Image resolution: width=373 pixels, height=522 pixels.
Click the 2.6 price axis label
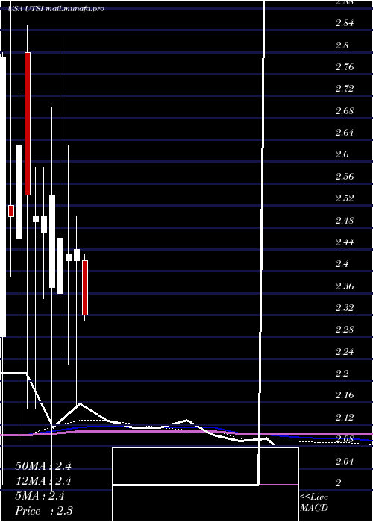click(x=342, y=154)
